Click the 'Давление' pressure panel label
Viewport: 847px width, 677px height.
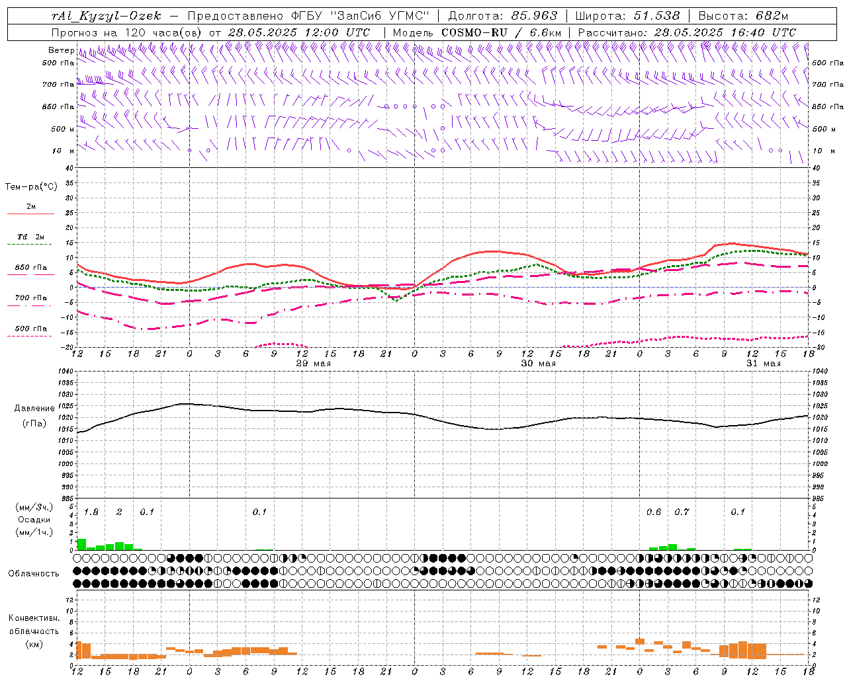tap(36, 409)
